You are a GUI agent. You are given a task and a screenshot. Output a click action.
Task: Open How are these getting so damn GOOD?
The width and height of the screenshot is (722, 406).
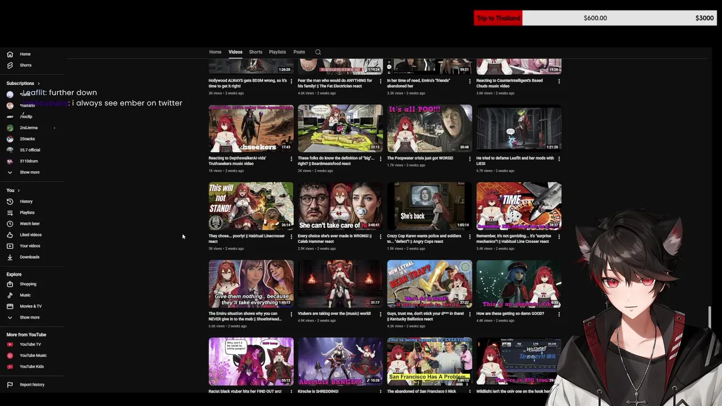tap(510, 314)
